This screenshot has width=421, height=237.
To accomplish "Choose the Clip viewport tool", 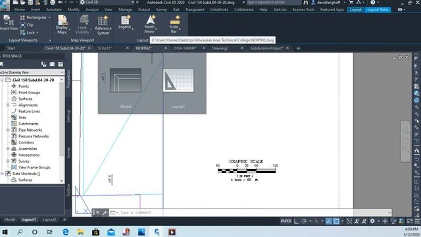I will pyautogui.click(x=26, y=25).
